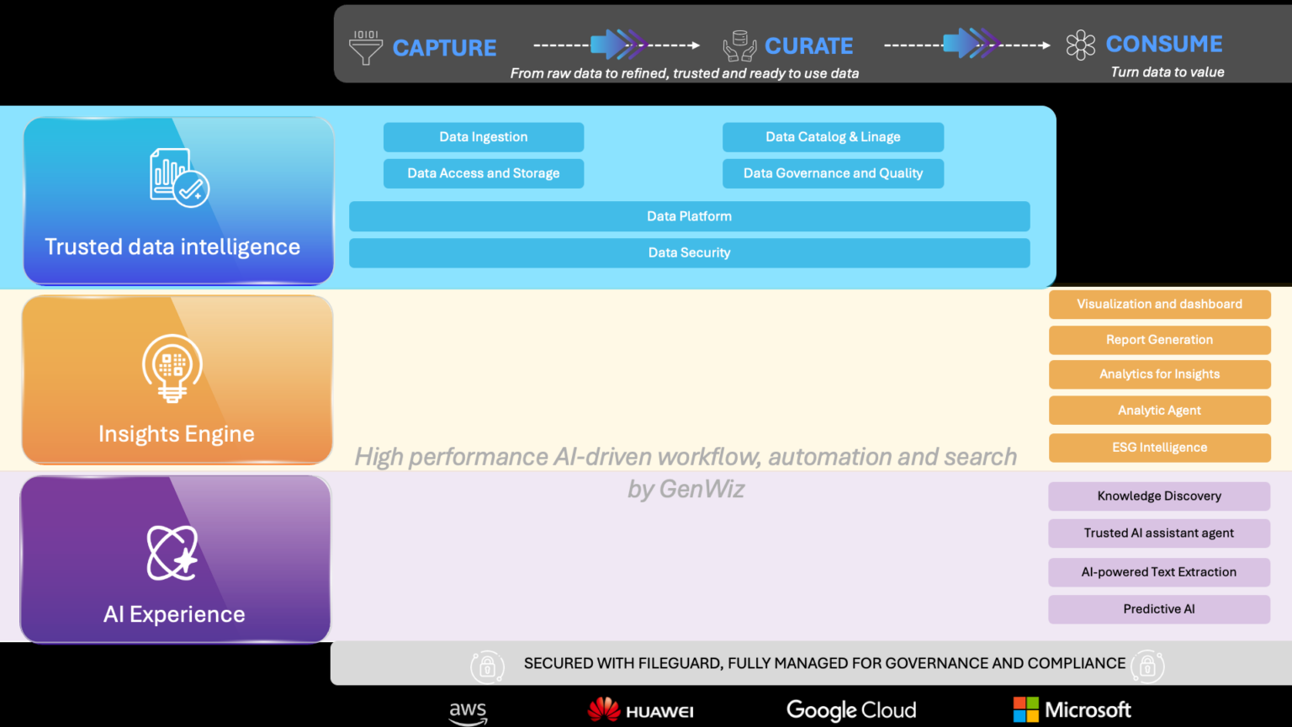Screen dimensions: 1292x727
Task: Choose the Predictive AI item
Action: [x=1159, y=609]
